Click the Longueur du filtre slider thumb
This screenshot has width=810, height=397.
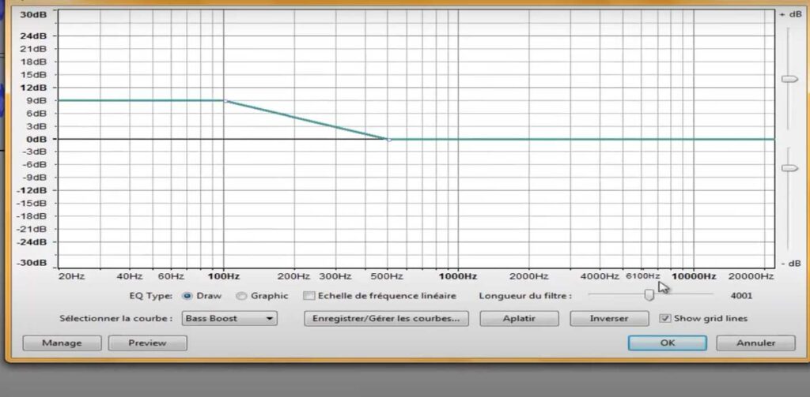pyautogui.click(x=649, y=295)
